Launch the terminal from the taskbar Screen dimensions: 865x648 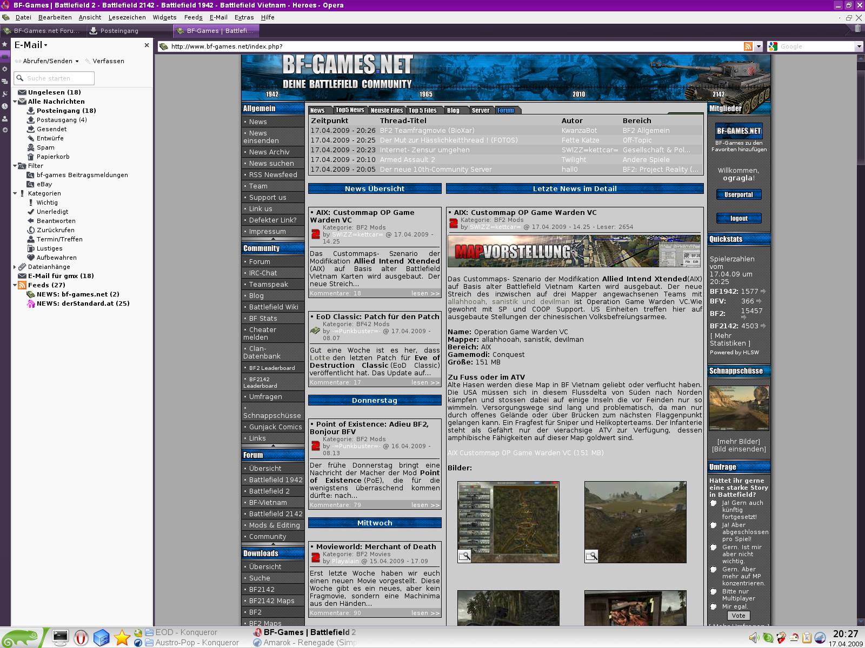tap(60, 638)
